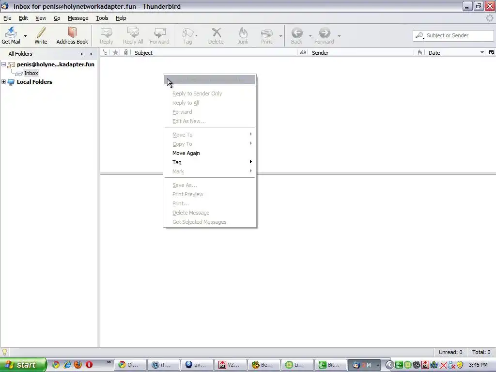Sort by junk status flame column
Viewport: 496px width, 372px height.
420,52
